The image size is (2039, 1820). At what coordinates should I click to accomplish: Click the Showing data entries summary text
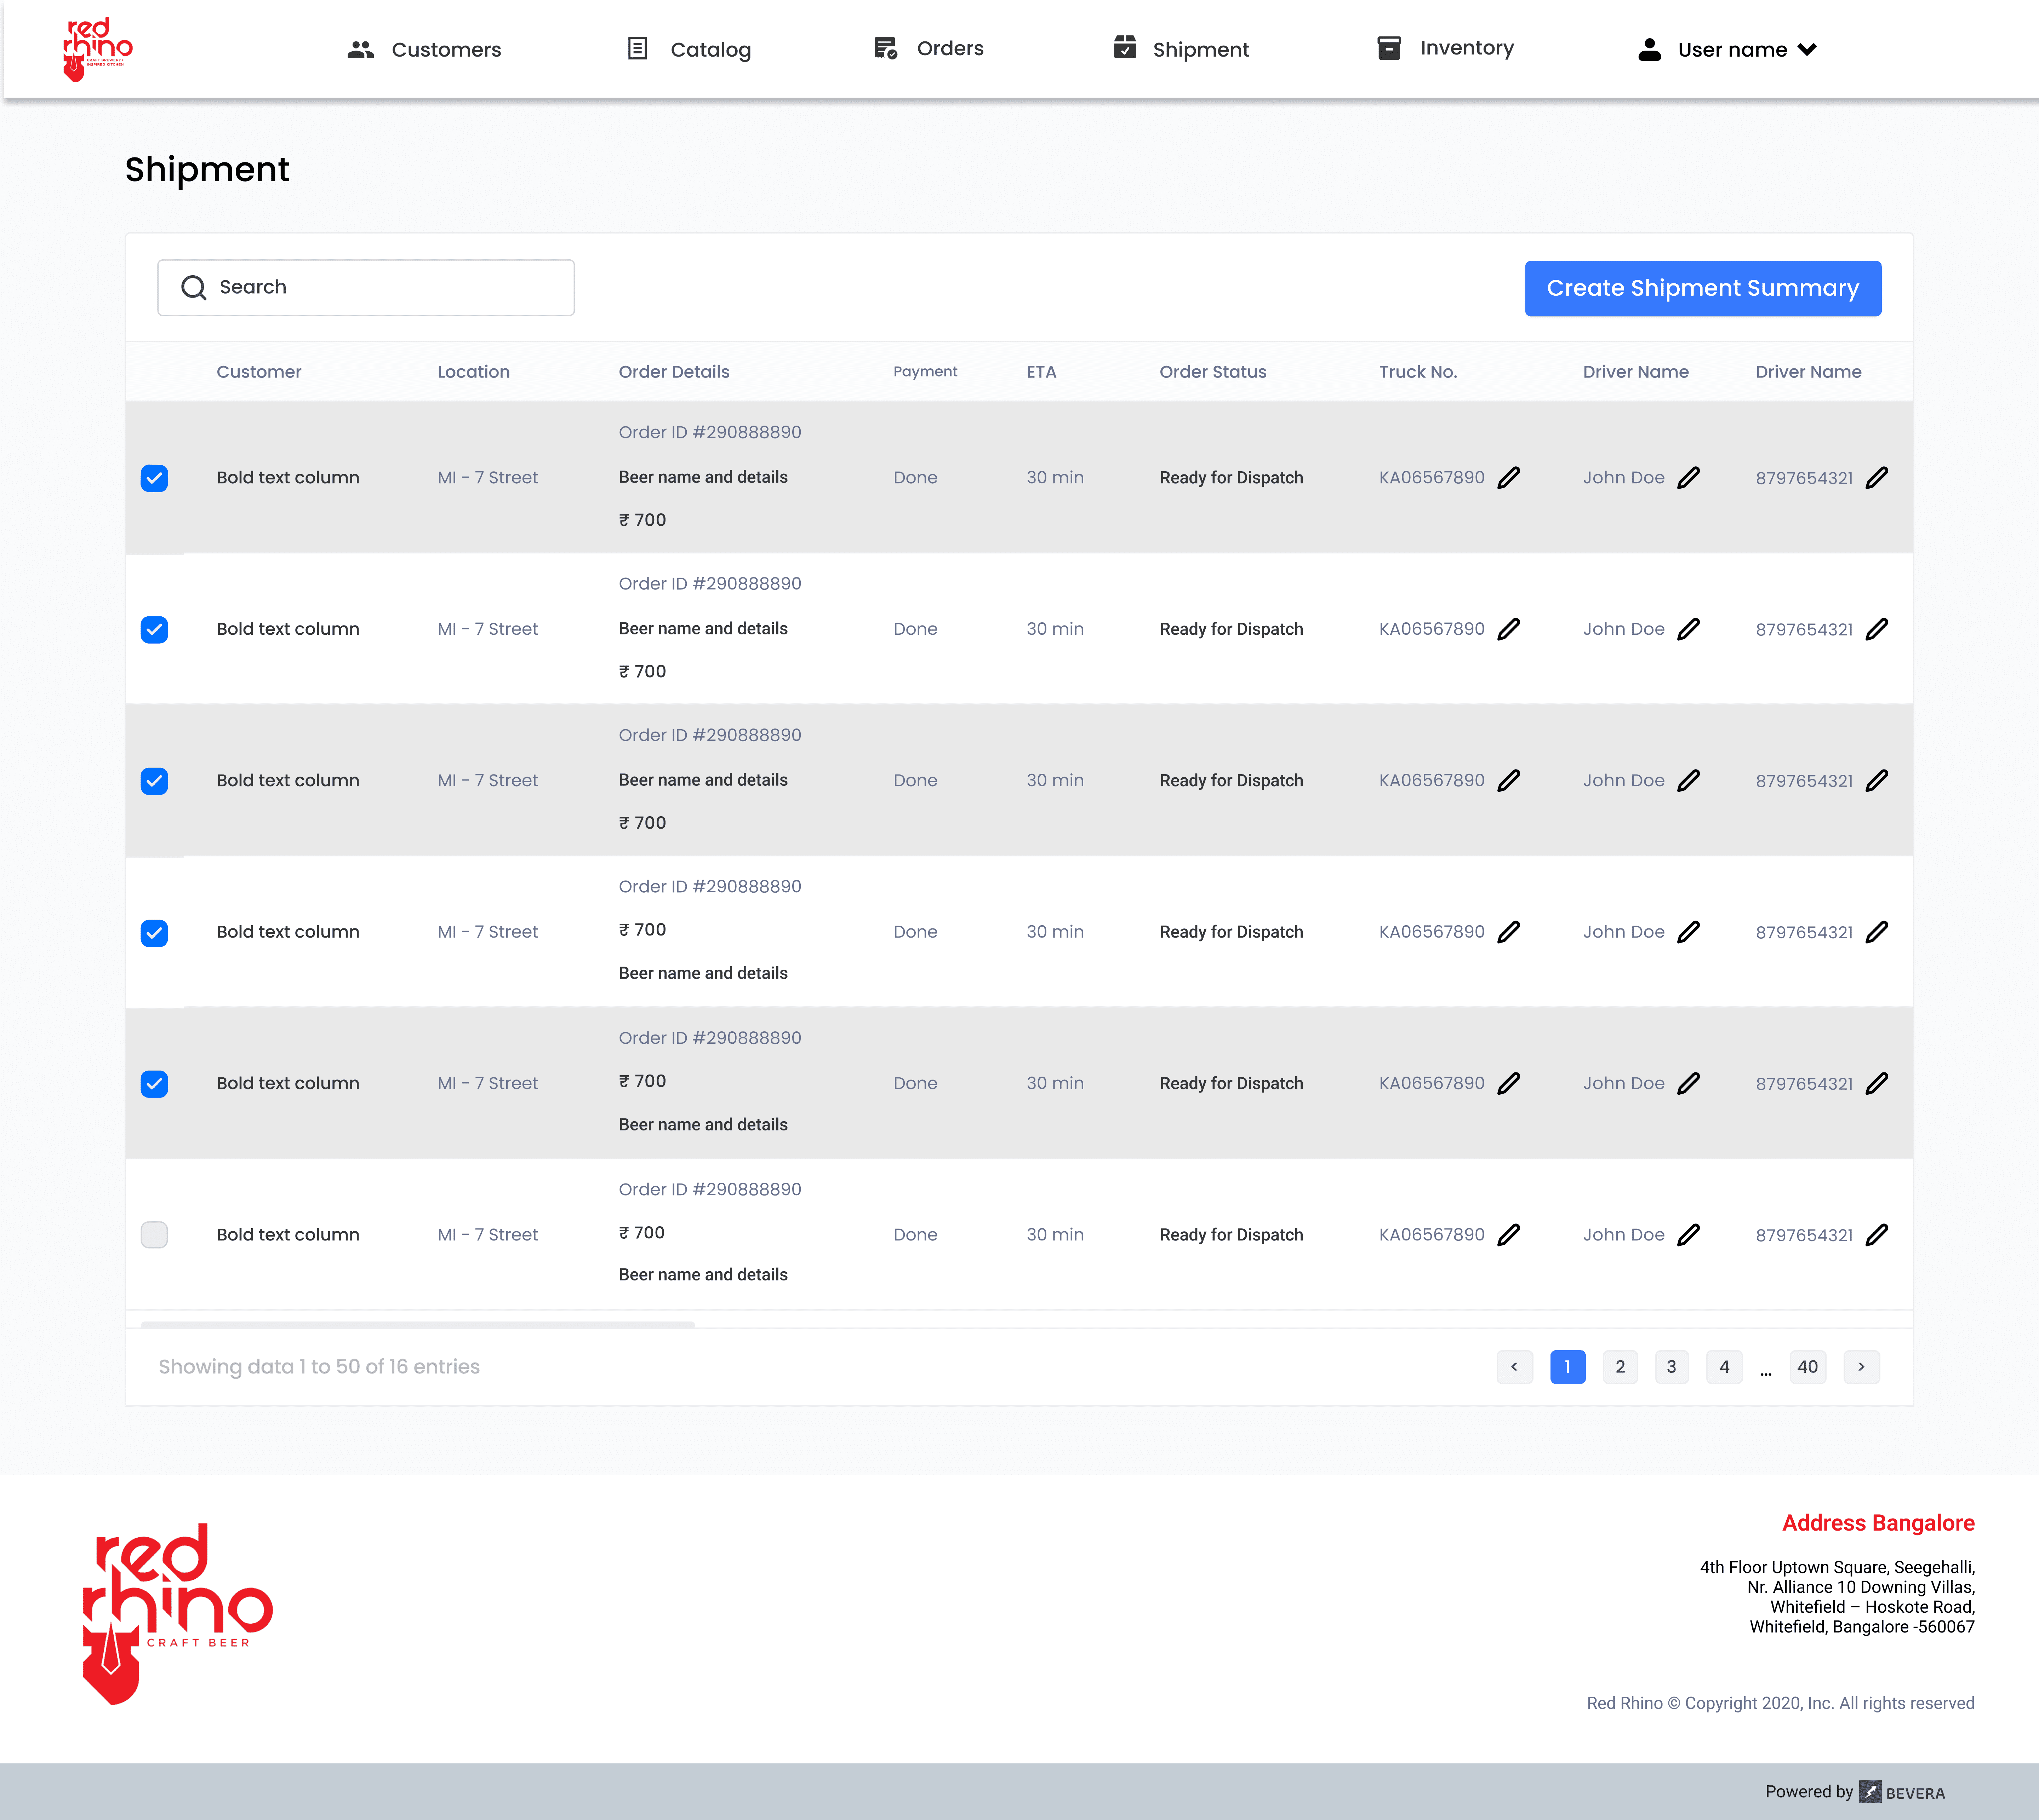pos(319,1367)
